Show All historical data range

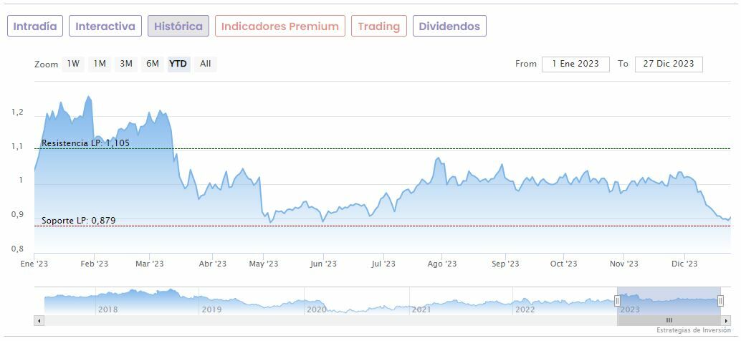coord(206,64)
